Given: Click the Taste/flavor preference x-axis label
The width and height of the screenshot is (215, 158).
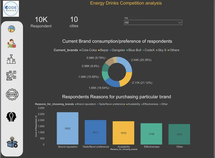Looking at the screenshot, I should [96, 147].
